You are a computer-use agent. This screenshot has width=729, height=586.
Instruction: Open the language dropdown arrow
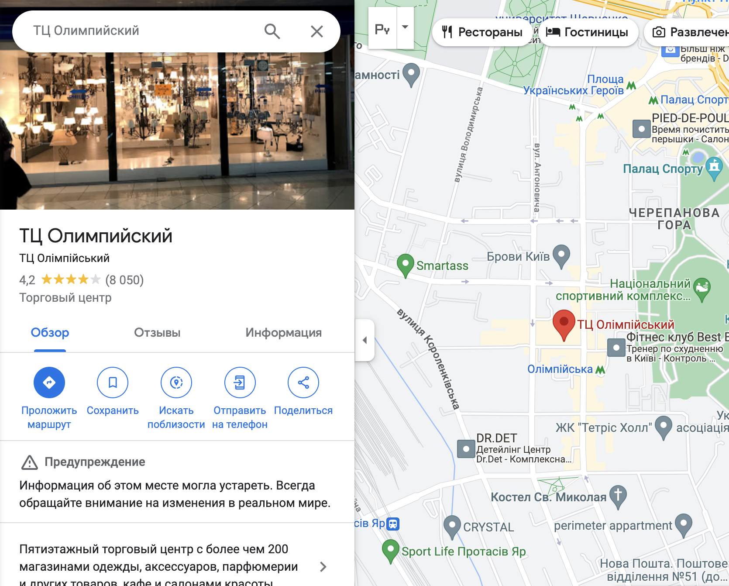tap(405, 28)
